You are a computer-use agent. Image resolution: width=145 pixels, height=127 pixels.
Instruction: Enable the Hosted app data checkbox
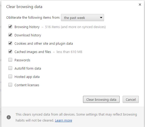(10, 76)
